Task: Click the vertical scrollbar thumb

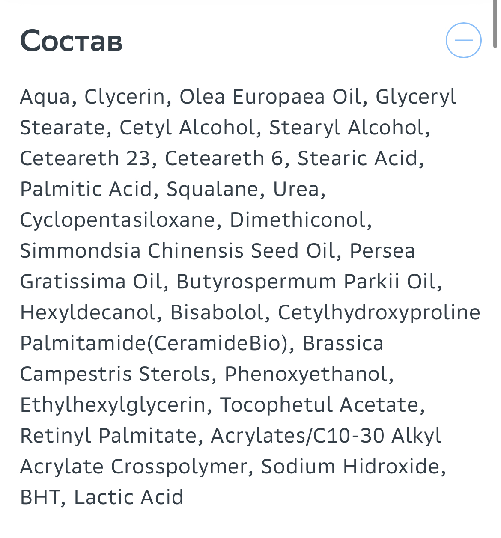Action: pos(495,24)
